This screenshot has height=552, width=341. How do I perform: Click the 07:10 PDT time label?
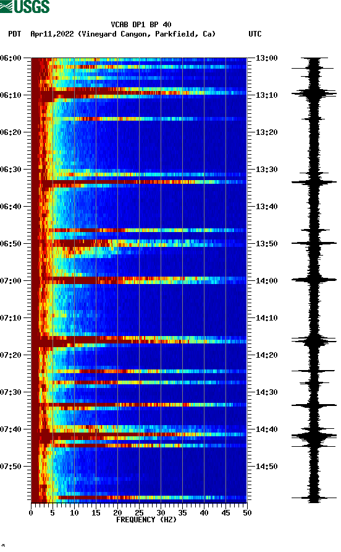click(11, 318)
